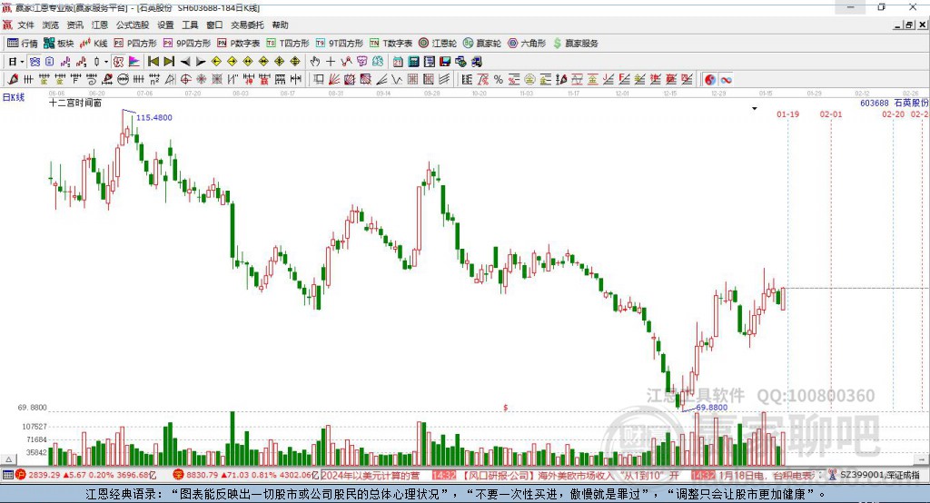Click the 十二宫时间窗 title label

pos(75,103)
